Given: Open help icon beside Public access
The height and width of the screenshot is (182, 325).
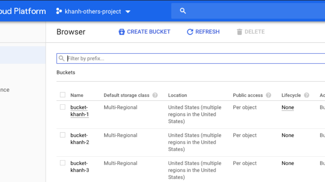Looking at the screenshot, I should coord(268,95).
